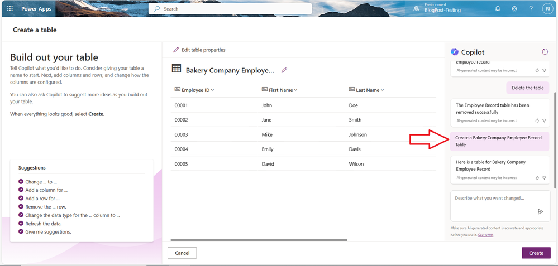The width and height of the screenshot is (558, 266).
Task: Click cell '00001' in Employee ID
Action: pos(181,105)
